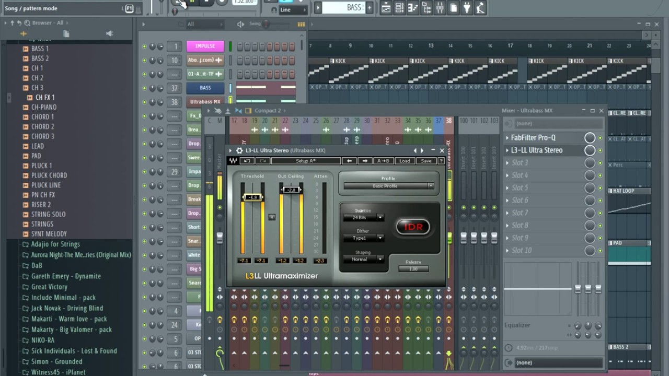Click the channel rack speaker icon
Screen dimensions: 669x376
(240, 24)
